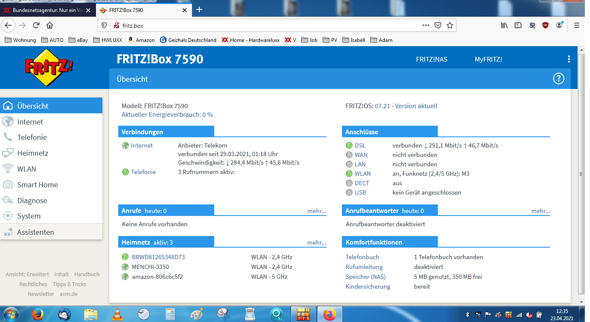Open Telefonbuch under Komfortfunktionen

pyautogui.click(x=362, y=257)
